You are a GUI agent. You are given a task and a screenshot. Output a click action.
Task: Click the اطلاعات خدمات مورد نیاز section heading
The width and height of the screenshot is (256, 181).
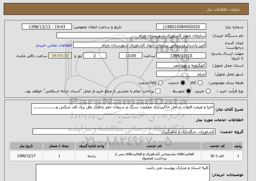pos(219,120)
